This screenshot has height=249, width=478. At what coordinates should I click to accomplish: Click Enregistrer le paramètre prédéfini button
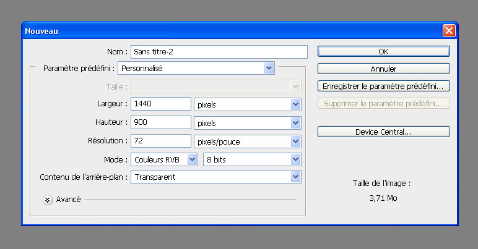coord(383,86)
